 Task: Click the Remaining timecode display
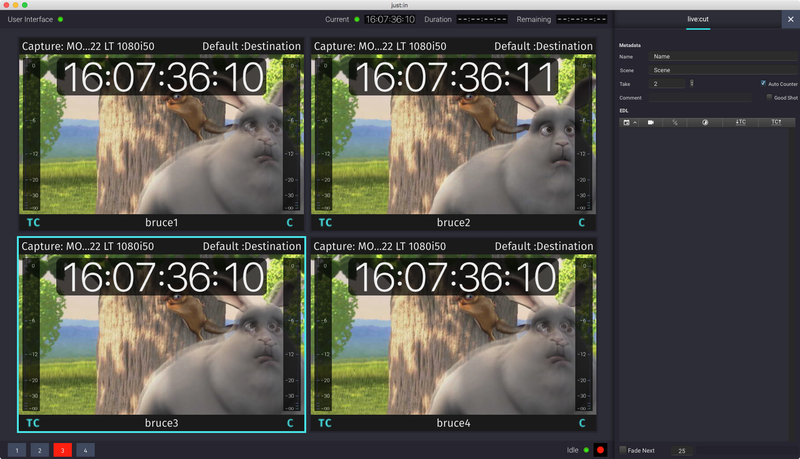tap(582, 19)
